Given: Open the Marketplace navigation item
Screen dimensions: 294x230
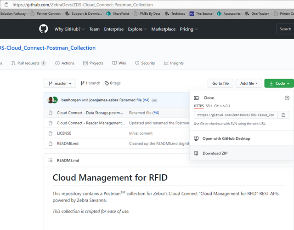Looking at the screenshot, I should [163, 29].
